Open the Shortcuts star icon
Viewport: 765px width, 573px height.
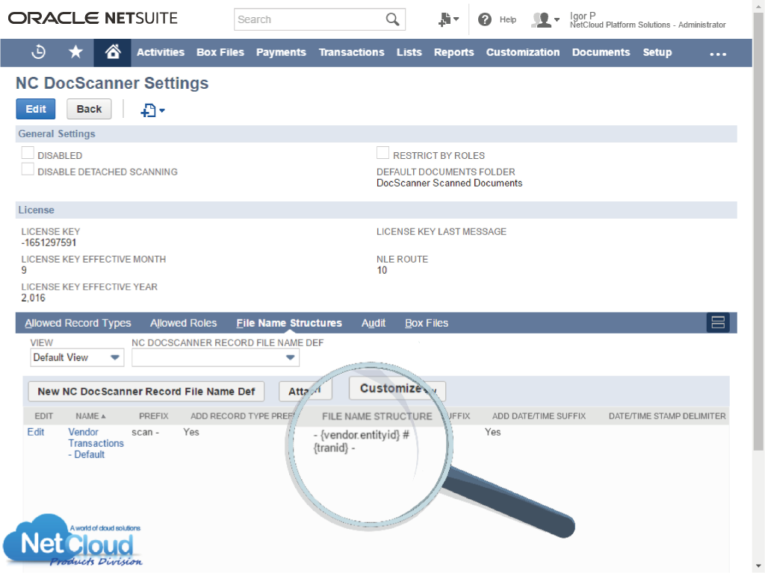pyautogui.click(x=75, y=51)
